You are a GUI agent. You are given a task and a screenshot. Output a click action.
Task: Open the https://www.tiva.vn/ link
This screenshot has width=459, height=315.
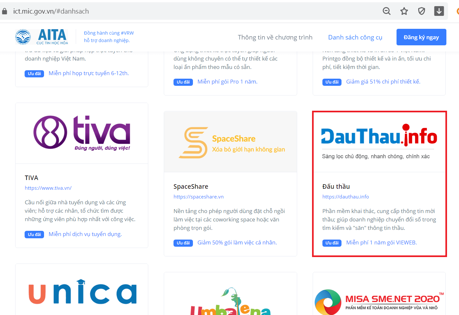[x=48, y=188]
